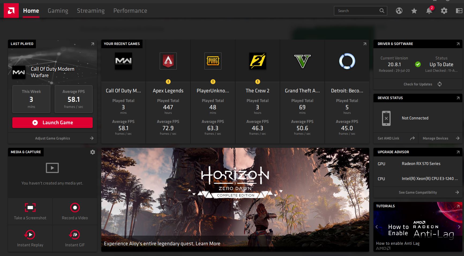
Task: Switch to the Performance tab
Action: point(130,11)
